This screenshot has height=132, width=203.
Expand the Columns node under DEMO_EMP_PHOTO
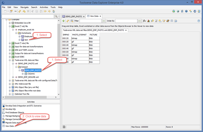coord(22,74)
